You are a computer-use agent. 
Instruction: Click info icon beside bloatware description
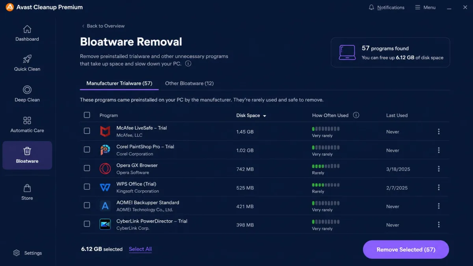coord(188,63)
